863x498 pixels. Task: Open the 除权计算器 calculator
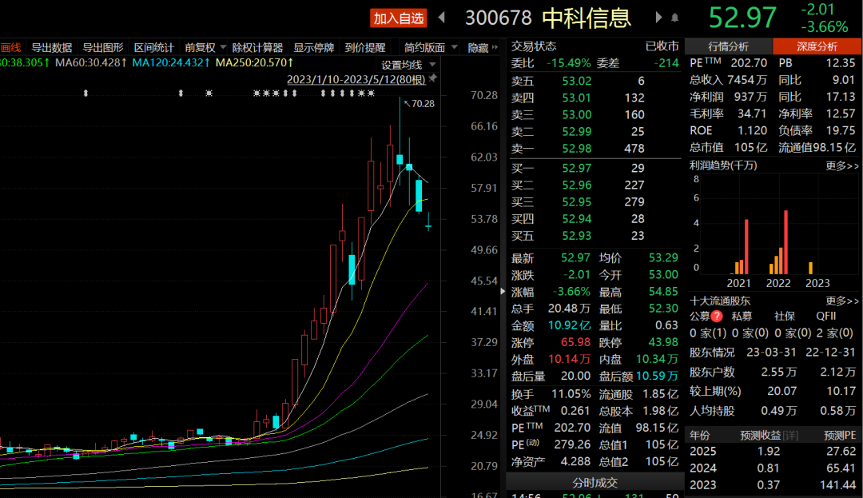(x=257, y=48)
